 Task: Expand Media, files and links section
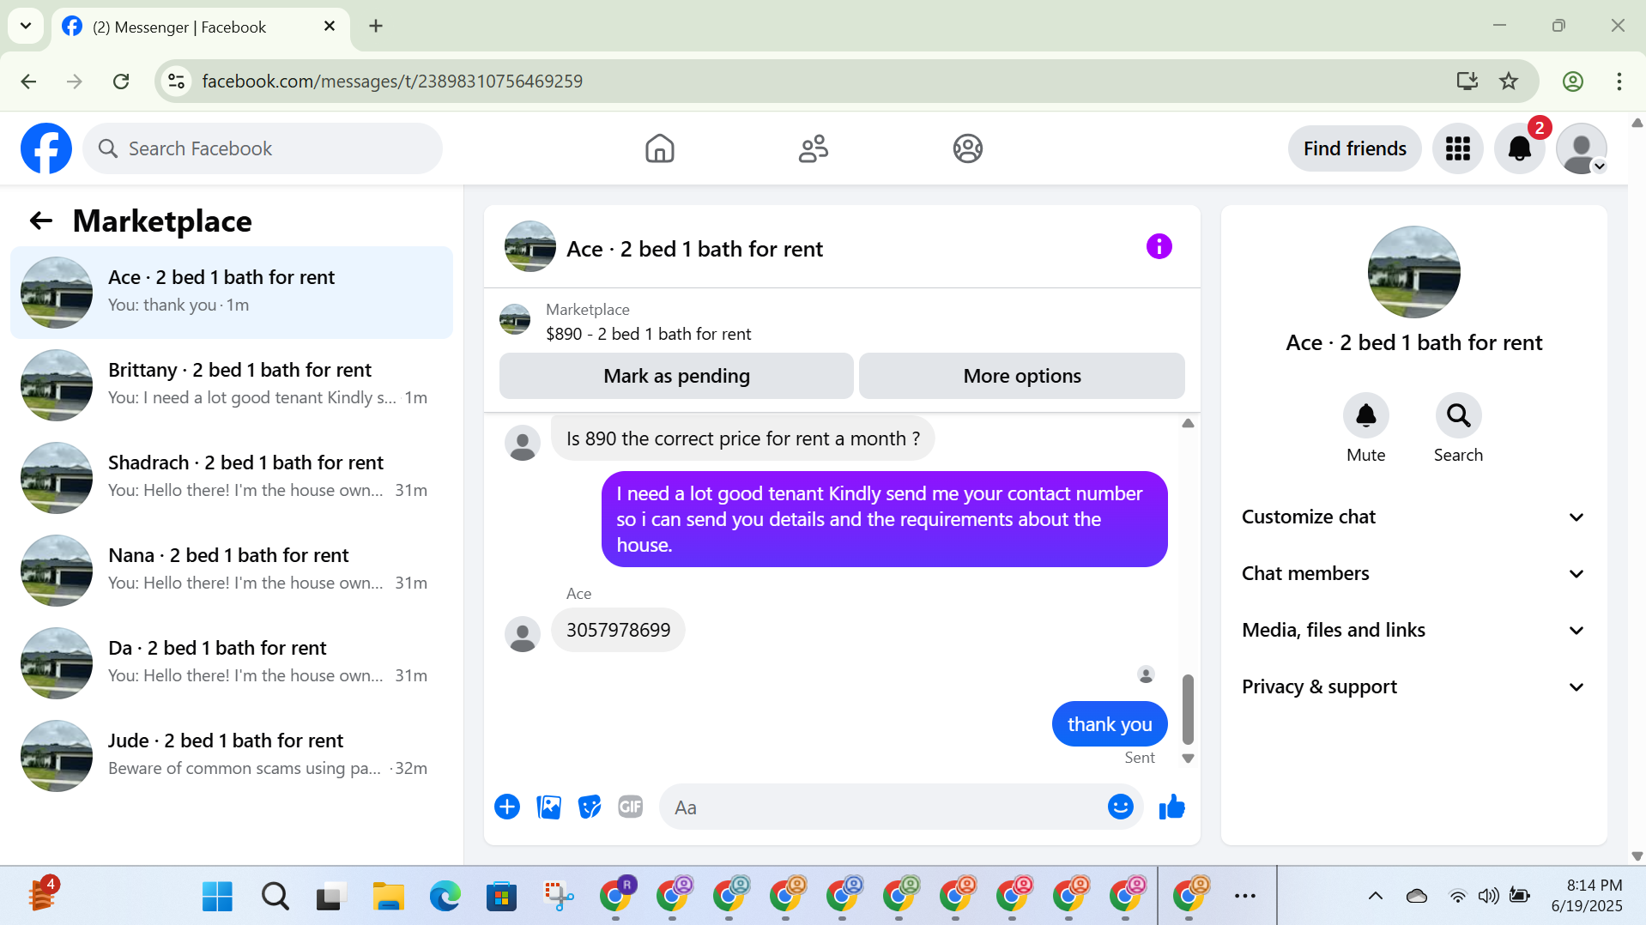click(x=1413, y=630)
